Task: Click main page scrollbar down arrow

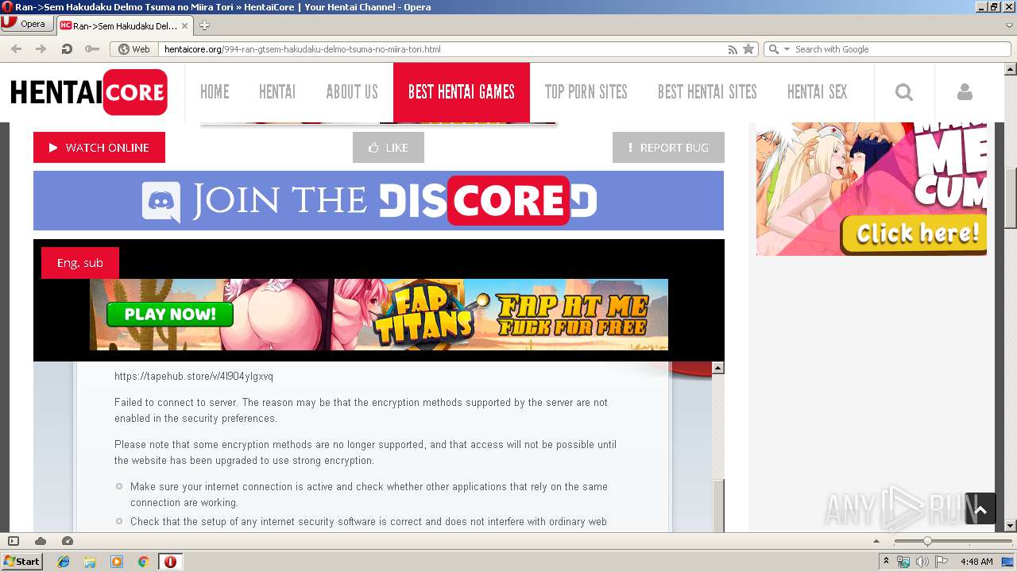Action: click(1011, 525)
